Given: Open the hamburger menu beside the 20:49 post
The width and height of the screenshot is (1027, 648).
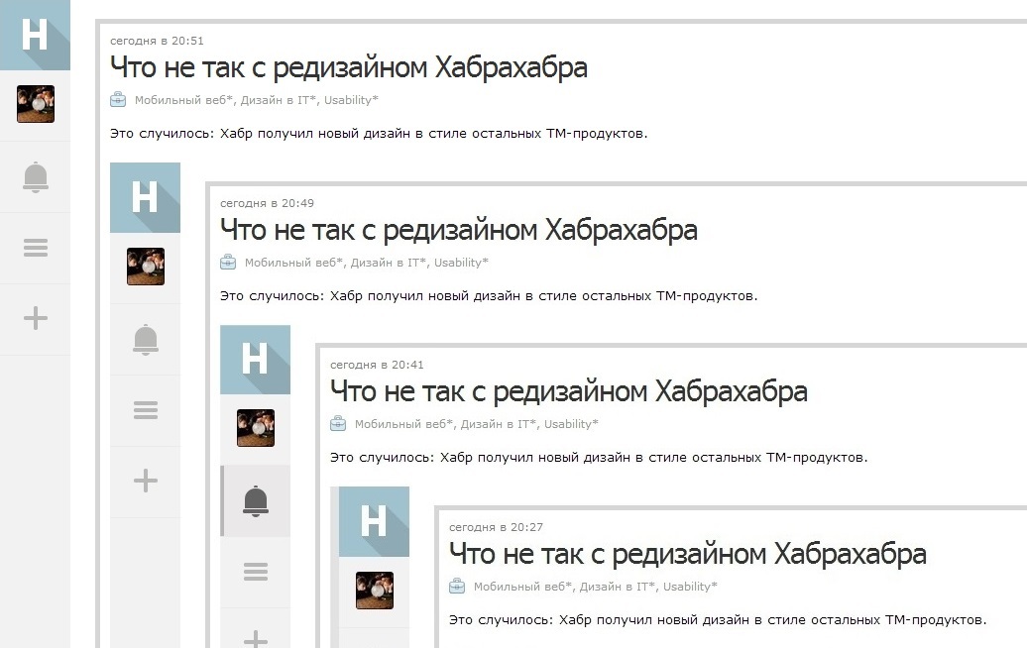Looking at the screenshot, I should click(146, 410).
